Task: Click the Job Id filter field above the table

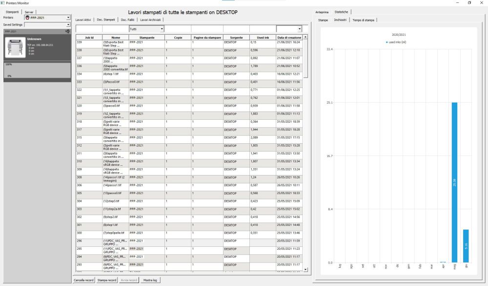Action: tap(89, 29)
